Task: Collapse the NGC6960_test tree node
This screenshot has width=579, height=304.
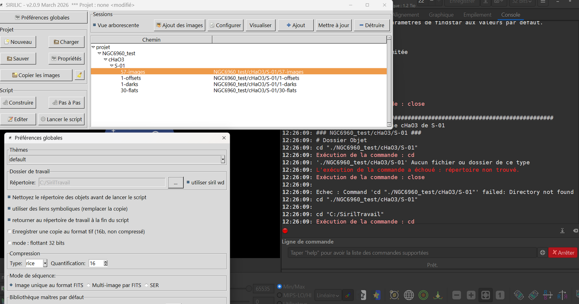Action: (100, 53)
